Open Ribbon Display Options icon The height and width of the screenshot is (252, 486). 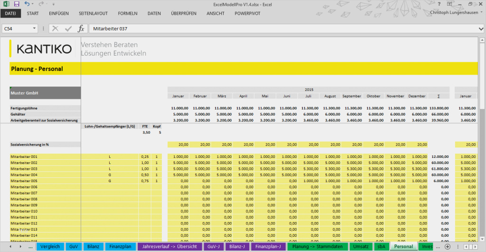tap(450, 4)
